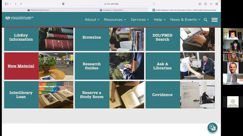Click the Share icon in Safari toolbar
The image size is (243, 136).
click(206, 4)
